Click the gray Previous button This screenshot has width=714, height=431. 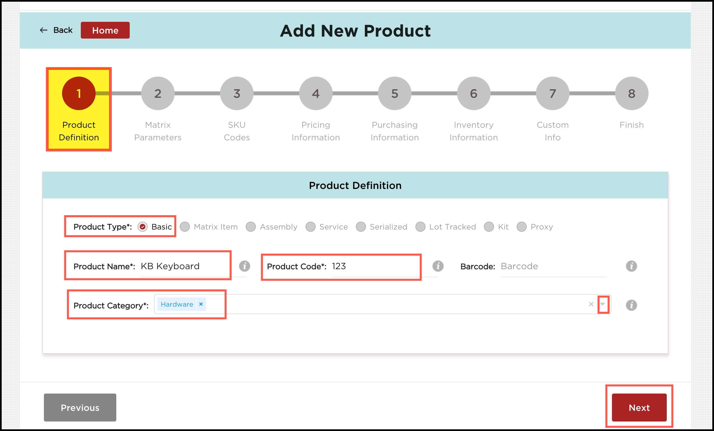pos(80,407)
